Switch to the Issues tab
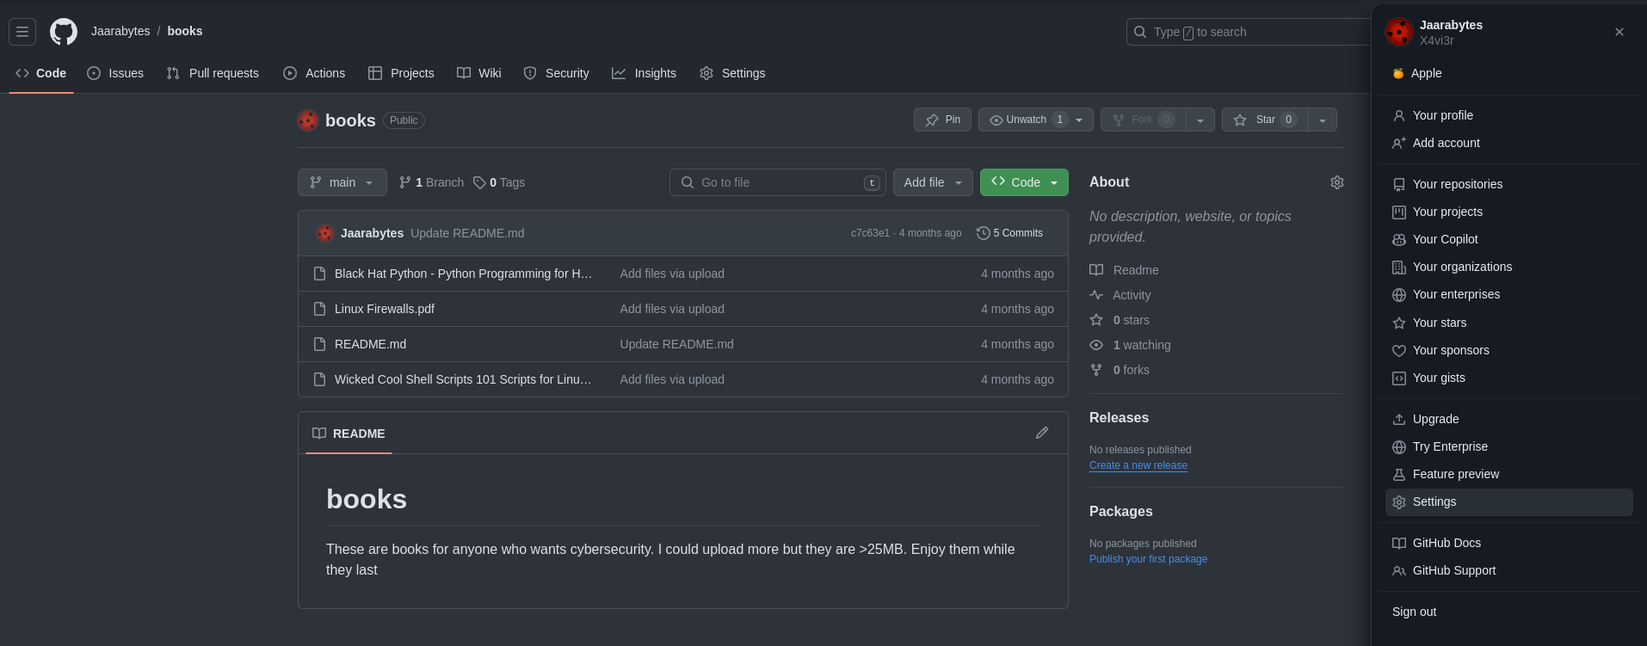1647x646 pixels. click(x=116, y=73)
